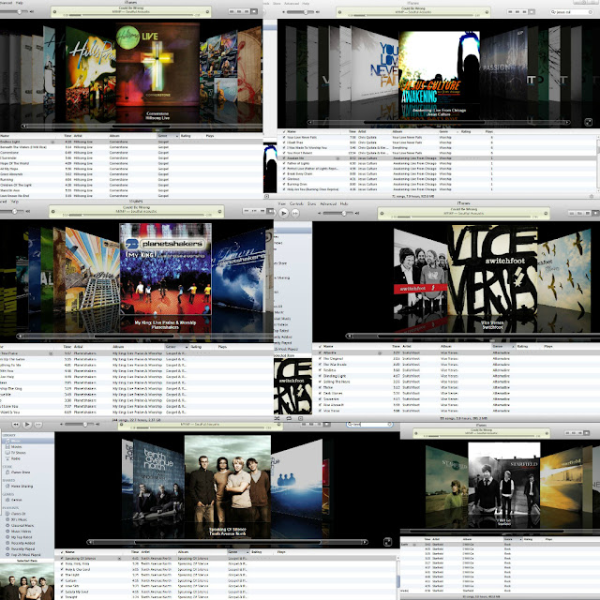Screen dimensions: 600x600
Task: Uncheck The War Inside song checkbox
Action: (320, 365)
